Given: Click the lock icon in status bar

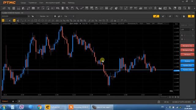Looking at the screenshot, I should pos(159,102).
